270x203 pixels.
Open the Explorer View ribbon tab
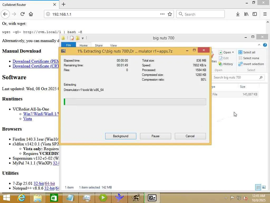tap(113, 45)
